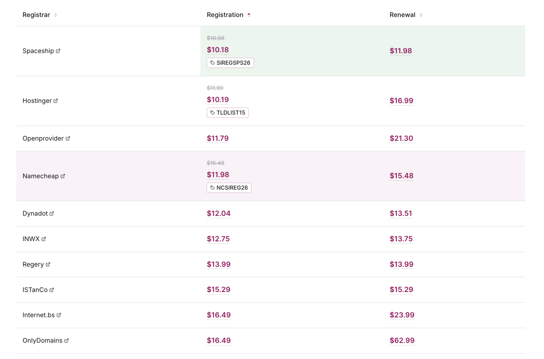Open Internet.bs external link icon
The image size is (544, 359).
[59, 315]
